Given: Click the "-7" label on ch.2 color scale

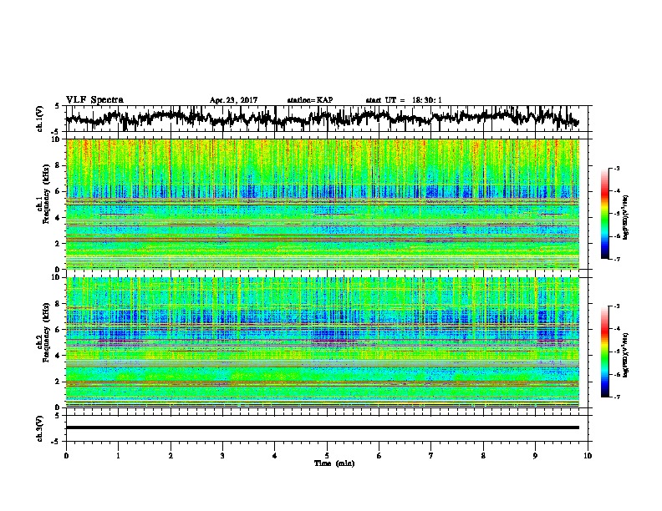Looking at the screenshot, I should click(x=617, y=397).
